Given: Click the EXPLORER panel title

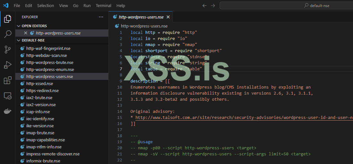Looking at the screenshot, I should click(x=30, y=17).
